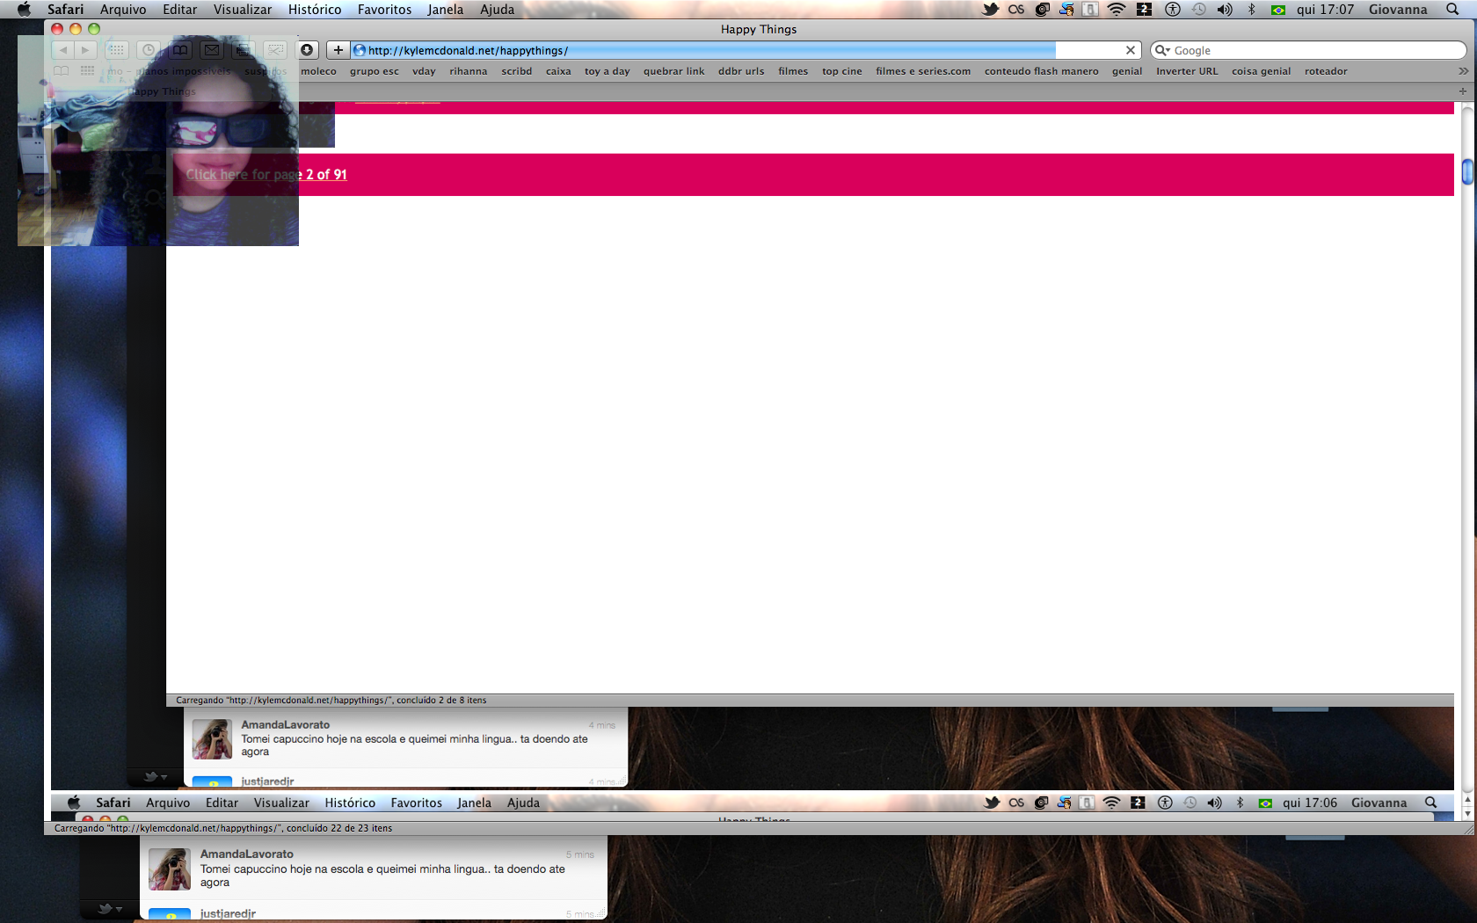The width and height of the screenshot is (1477, 923).
Task: Print the page with the printer toolbar icon
Action: point(244,50)
